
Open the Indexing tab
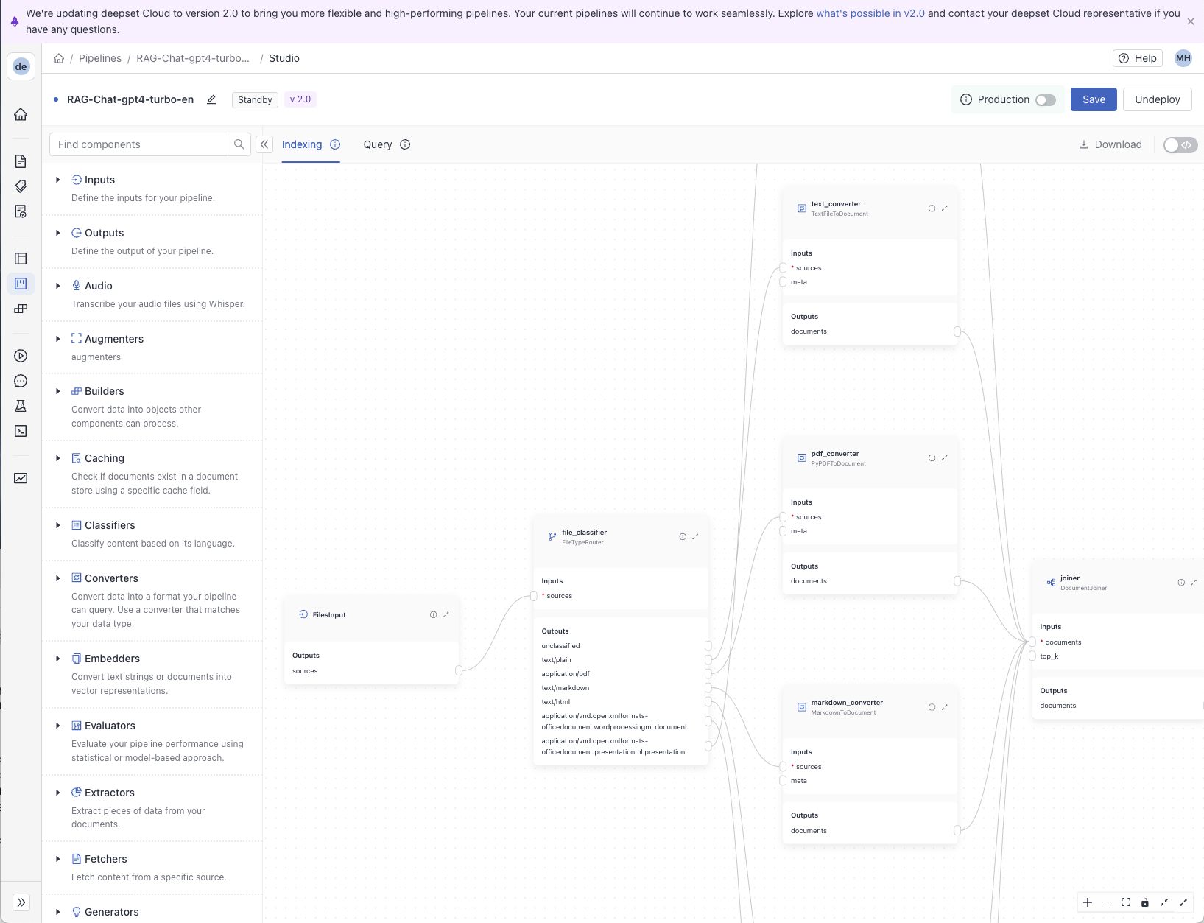click(302, 144)
